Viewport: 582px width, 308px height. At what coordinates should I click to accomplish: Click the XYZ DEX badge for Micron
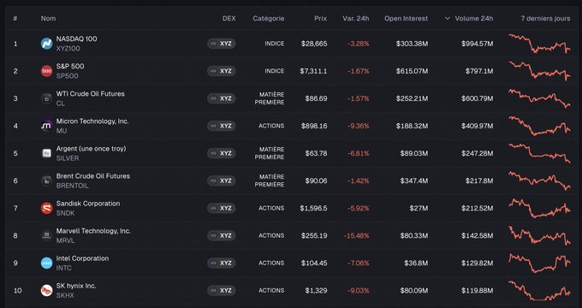pyautogui.click(x=221, y=126)
